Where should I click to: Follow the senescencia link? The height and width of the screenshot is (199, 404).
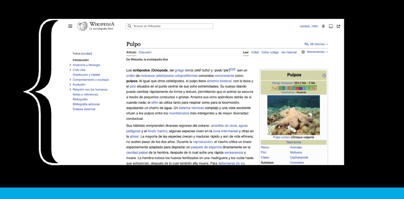click(x=234, y=153)
